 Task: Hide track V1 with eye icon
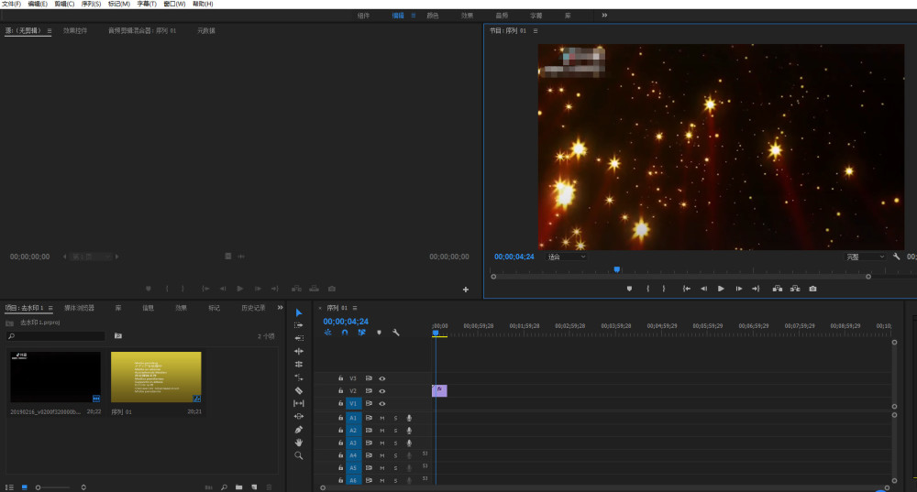(x=382, y=404)
